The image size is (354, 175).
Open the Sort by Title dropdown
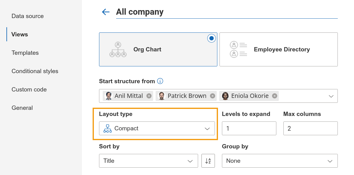[149, 161]
